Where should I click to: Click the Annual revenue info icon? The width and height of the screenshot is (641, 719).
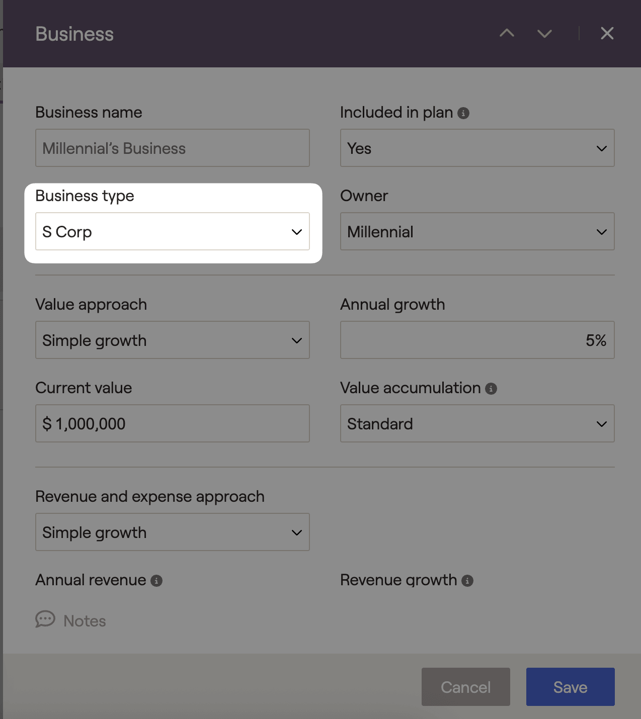(x=156, y=581)
